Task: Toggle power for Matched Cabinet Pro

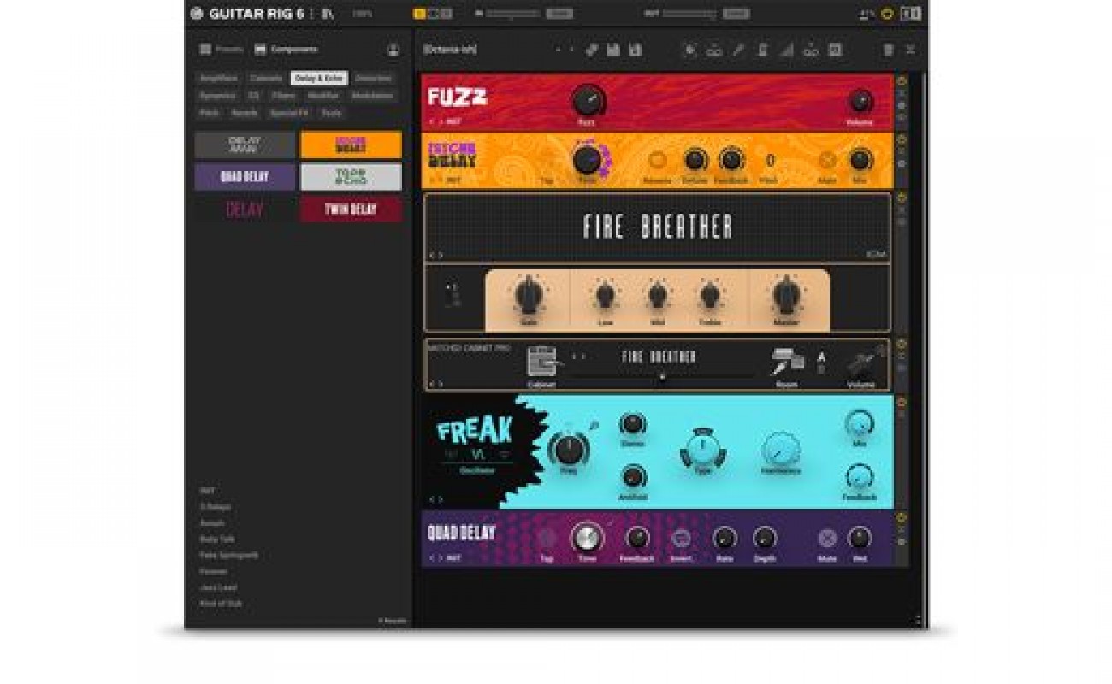Action: [902, 344]
